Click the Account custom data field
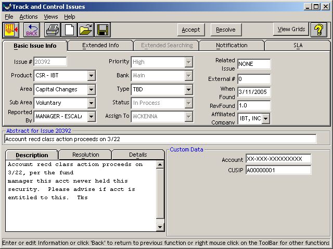 click(x=278, y=159)
